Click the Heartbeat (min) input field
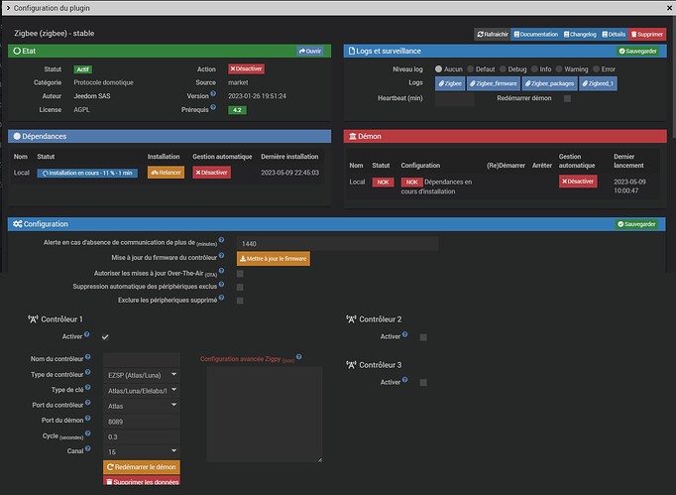 (455, 99)
